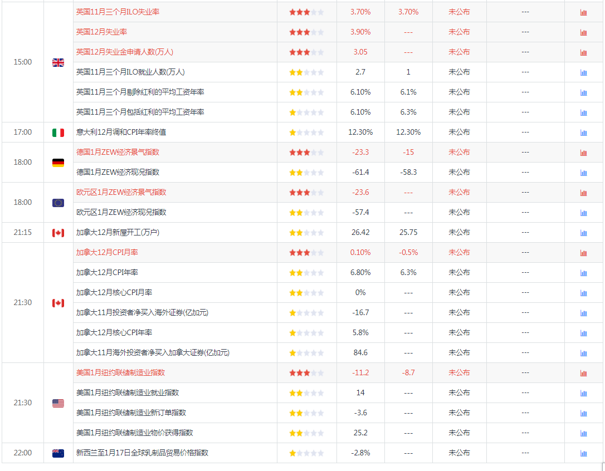Click chart icon for 美国1月纽约联储制造业指数 row
The image size is (605, 471).
coord(583,374)
